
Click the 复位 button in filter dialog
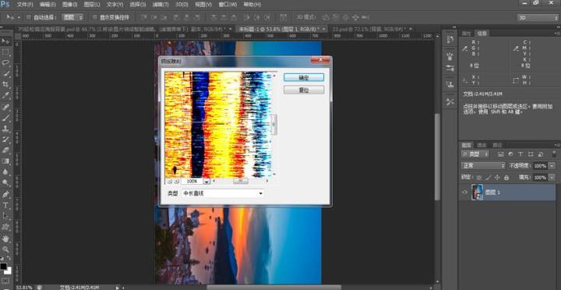[304, 90]
